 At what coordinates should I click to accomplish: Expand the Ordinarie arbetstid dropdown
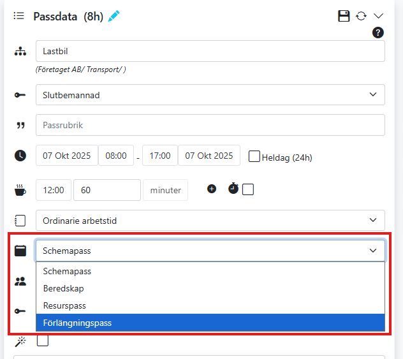click(210, 221)
